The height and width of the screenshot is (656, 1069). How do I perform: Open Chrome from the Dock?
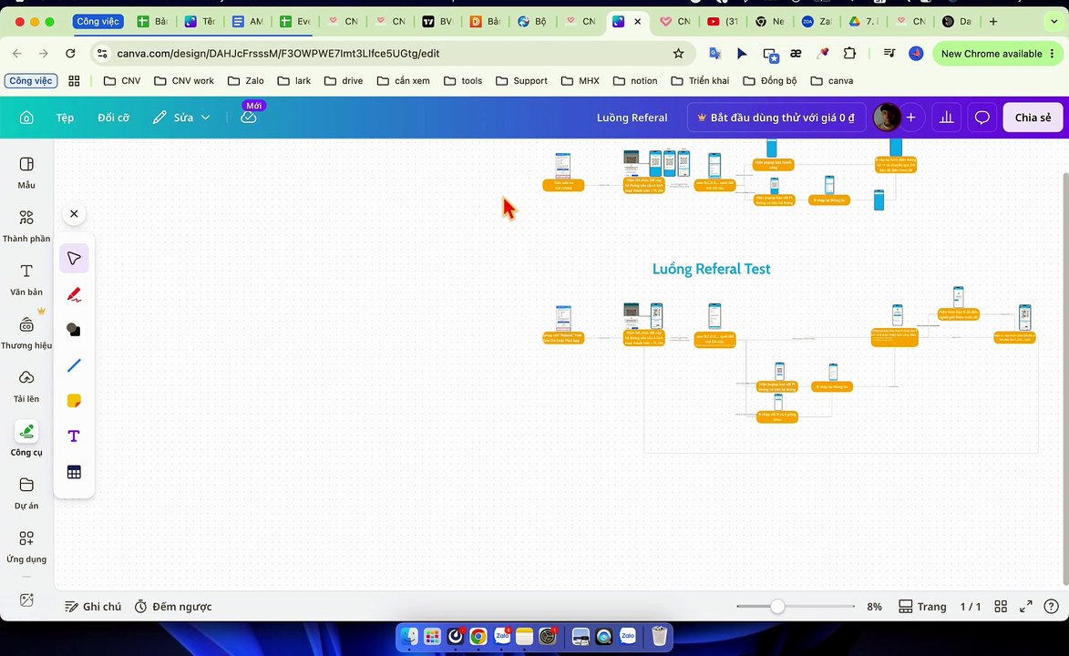point(478,637)
